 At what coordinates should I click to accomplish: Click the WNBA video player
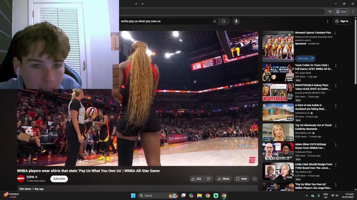point(138,98)
